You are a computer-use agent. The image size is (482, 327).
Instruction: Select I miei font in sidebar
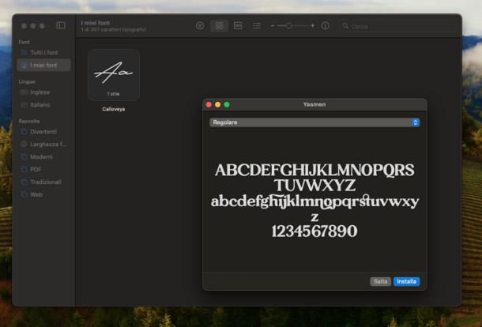(44, 66)
